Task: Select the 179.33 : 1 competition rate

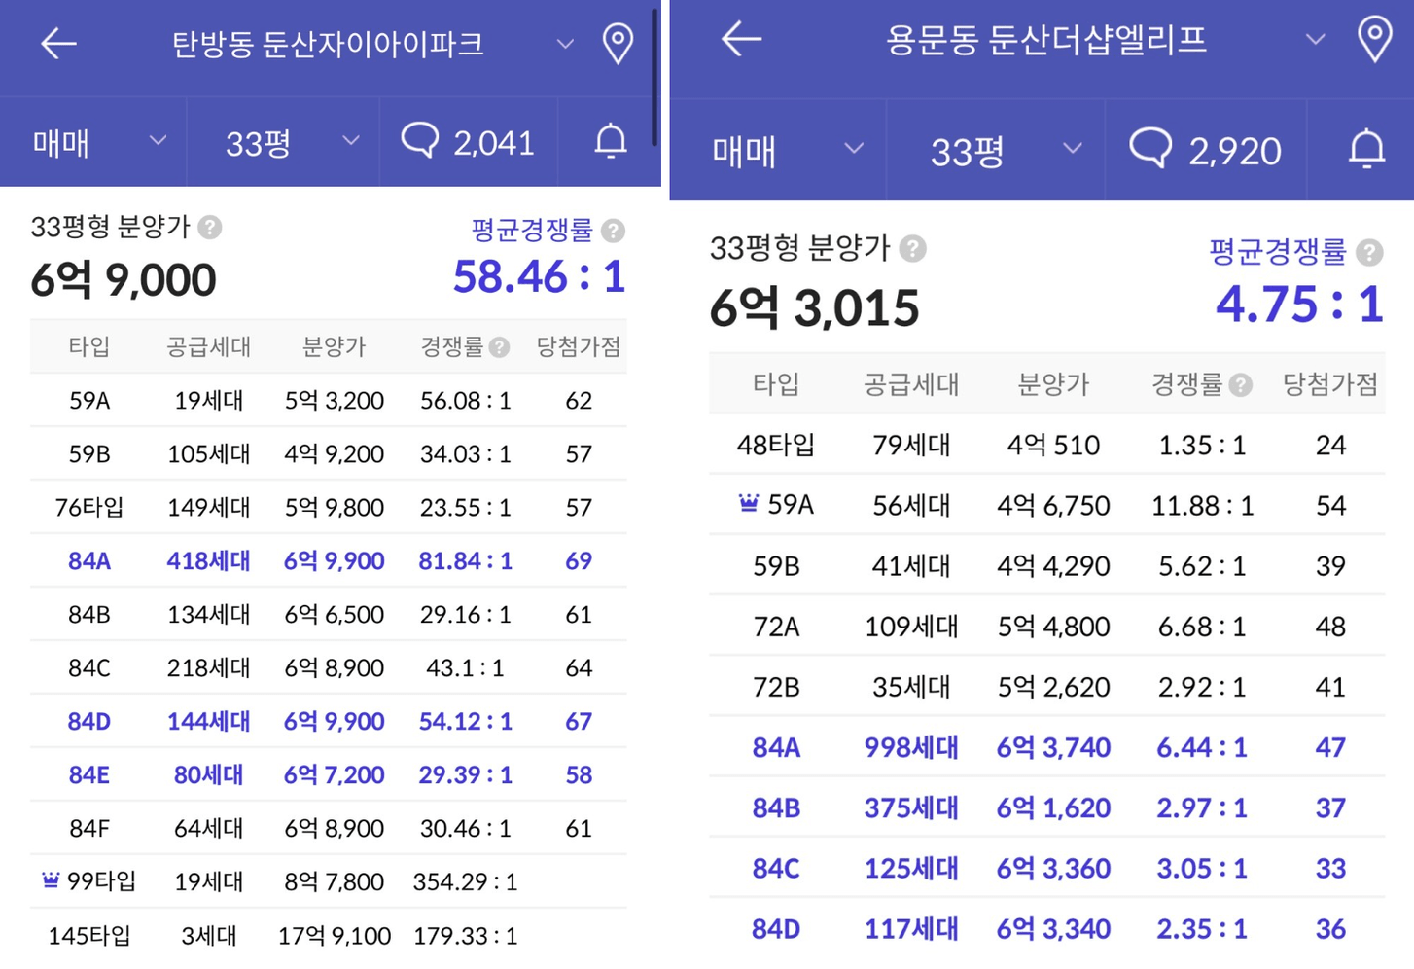Action: coord(465,936)
